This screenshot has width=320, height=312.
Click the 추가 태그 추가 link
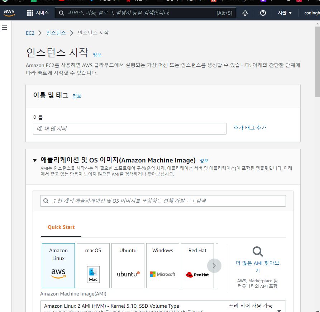click(x=250, y=128)
